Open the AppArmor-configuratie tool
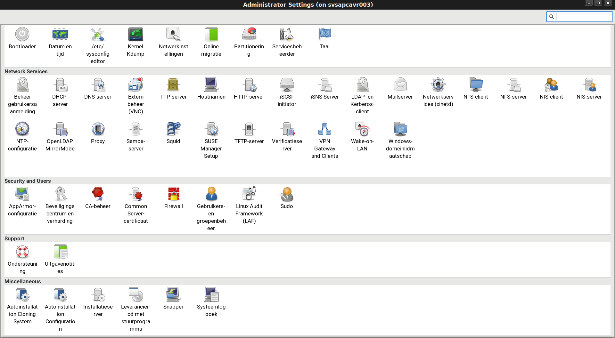This screenshot has height=338, width=615. click(x=22, y=194)
